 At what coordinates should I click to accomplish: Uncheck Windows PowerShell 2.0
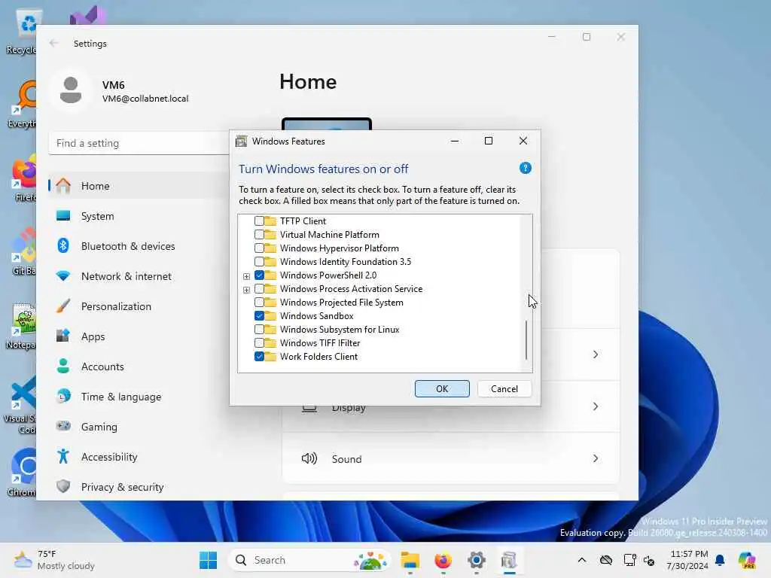259,275
